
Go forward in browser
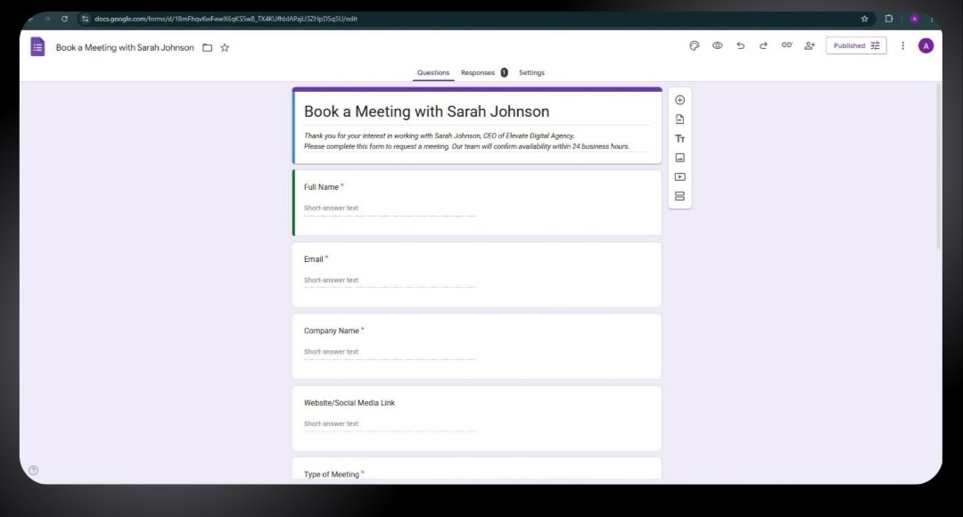[x=47, y=19]
